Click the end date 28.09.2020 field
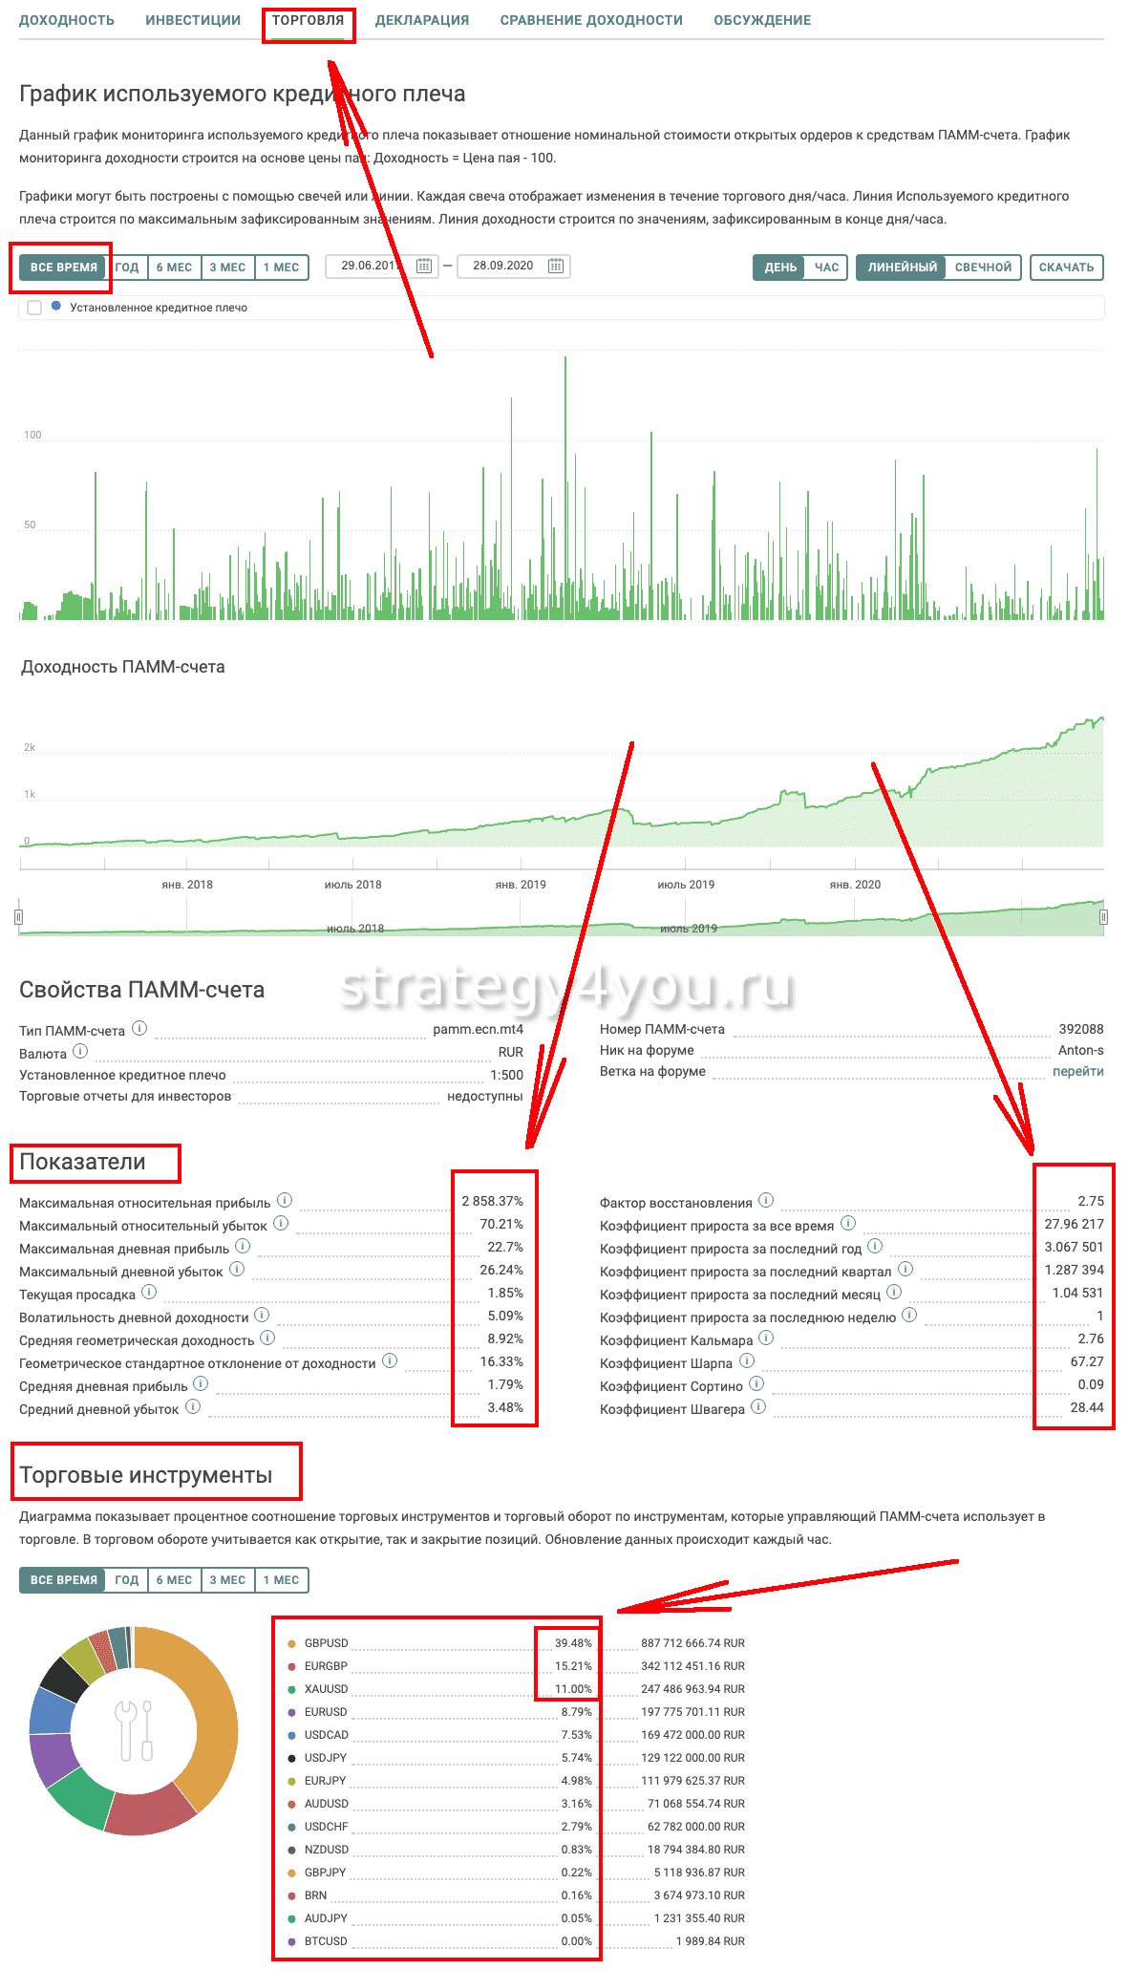The image size is (1129, 1970). click(x=502, y=266)
